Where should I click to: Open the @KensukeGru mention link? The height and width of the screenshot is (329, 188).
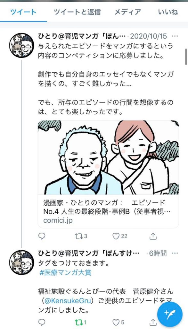point(68,301)
